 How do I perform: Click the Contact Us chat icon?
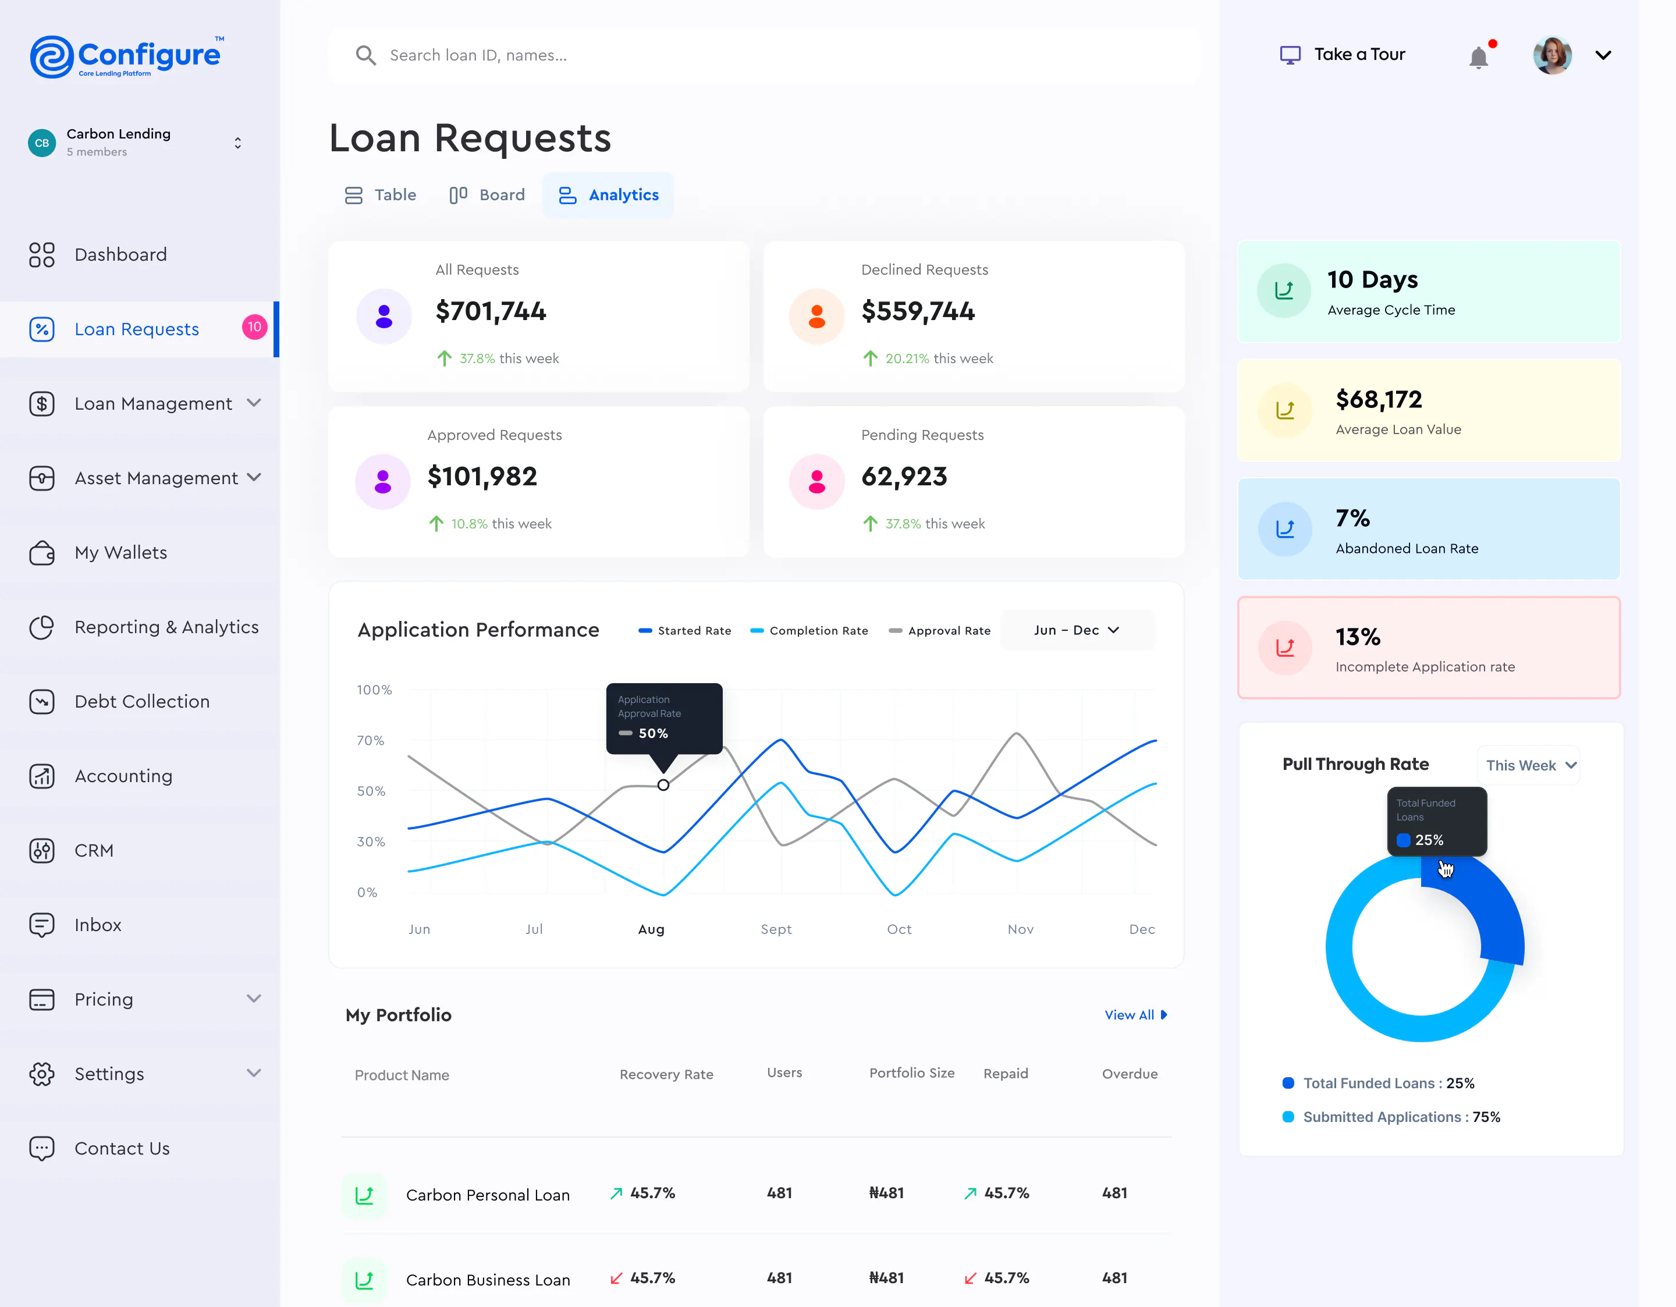click(41, 1148)
